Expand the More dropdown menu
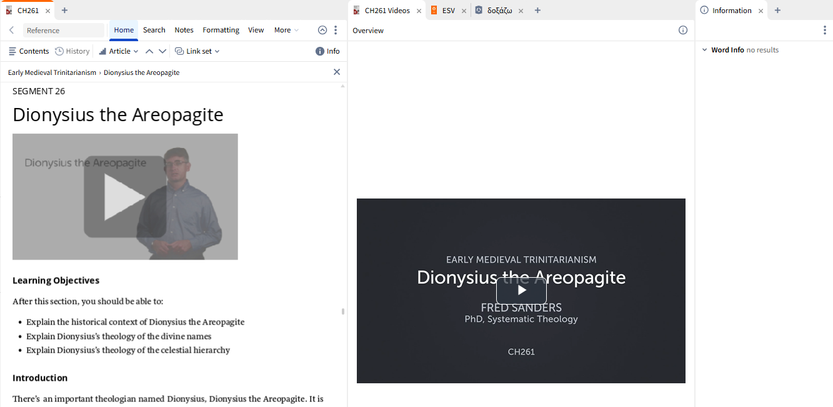 pos(286,30)
